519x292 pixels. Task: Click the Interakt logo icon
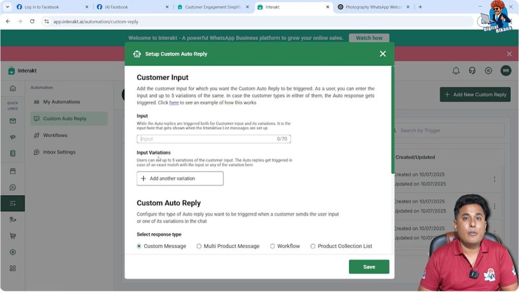click(x=12, y=70)
